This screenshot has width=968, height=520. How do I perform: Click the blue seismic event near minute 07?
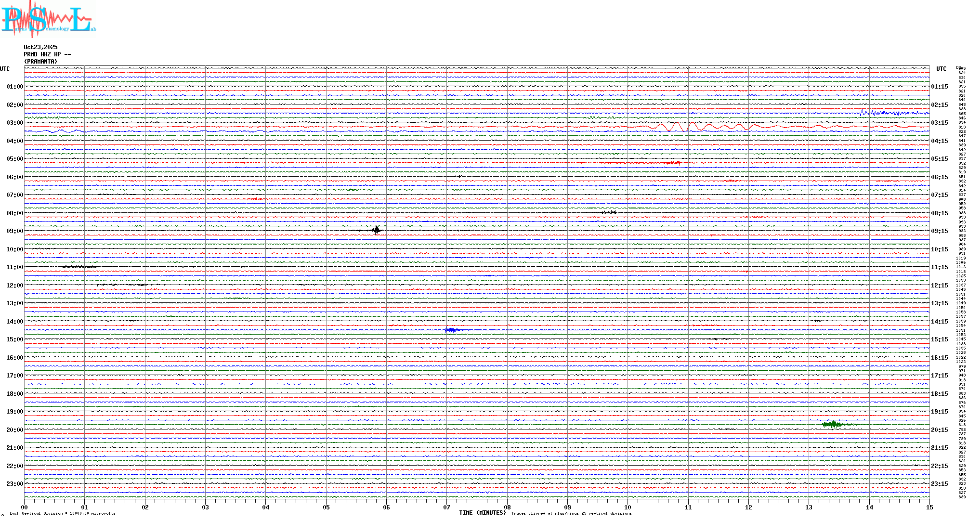(x=451, y=330)
